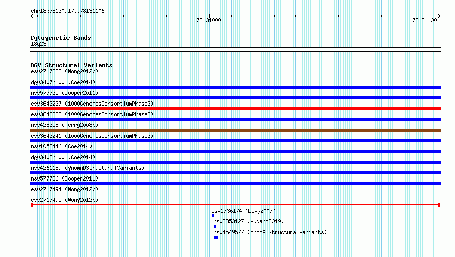Click the 18q23 cytogenetic band bar
Image resolution: width=455 pixels, height=257 pixels.
(235, 49)
